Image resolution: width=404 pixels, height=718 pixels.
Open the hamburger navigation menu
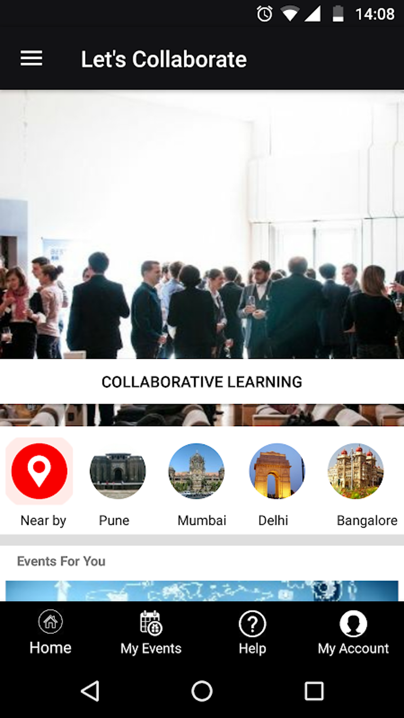click(x=31, y=58)
